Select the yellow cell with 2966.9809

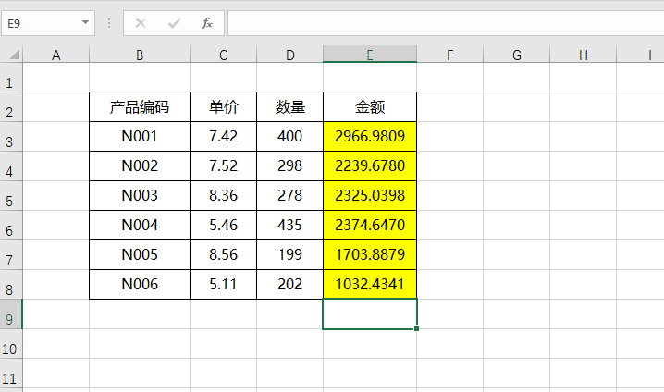coord(370,137)
